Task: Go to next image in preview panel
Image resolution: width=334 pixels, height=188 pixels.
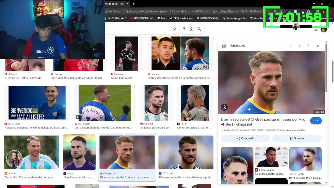Action: tap(300, 46)
